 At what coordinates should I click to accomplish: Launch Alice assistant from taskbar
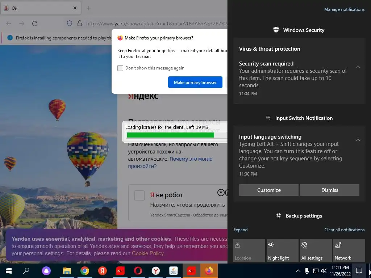click(46, 271)
